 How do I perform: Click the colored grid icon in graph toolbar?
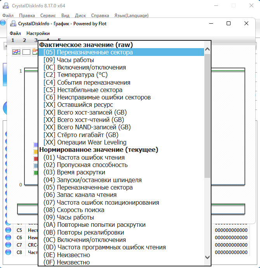point(16,52)
